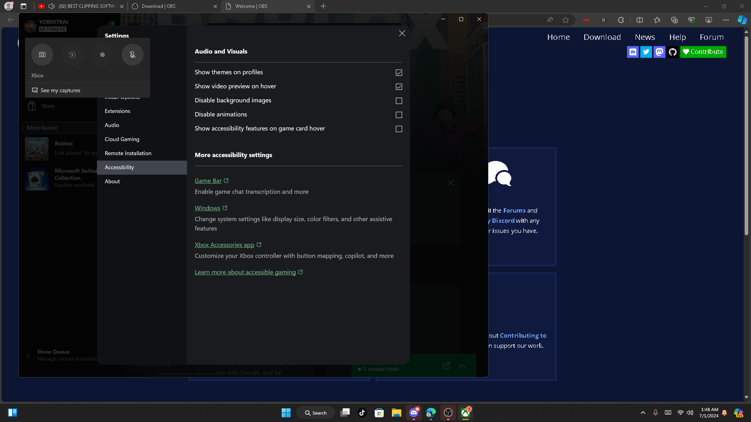Open Edge tab actions menu

[x=23, y=6]
